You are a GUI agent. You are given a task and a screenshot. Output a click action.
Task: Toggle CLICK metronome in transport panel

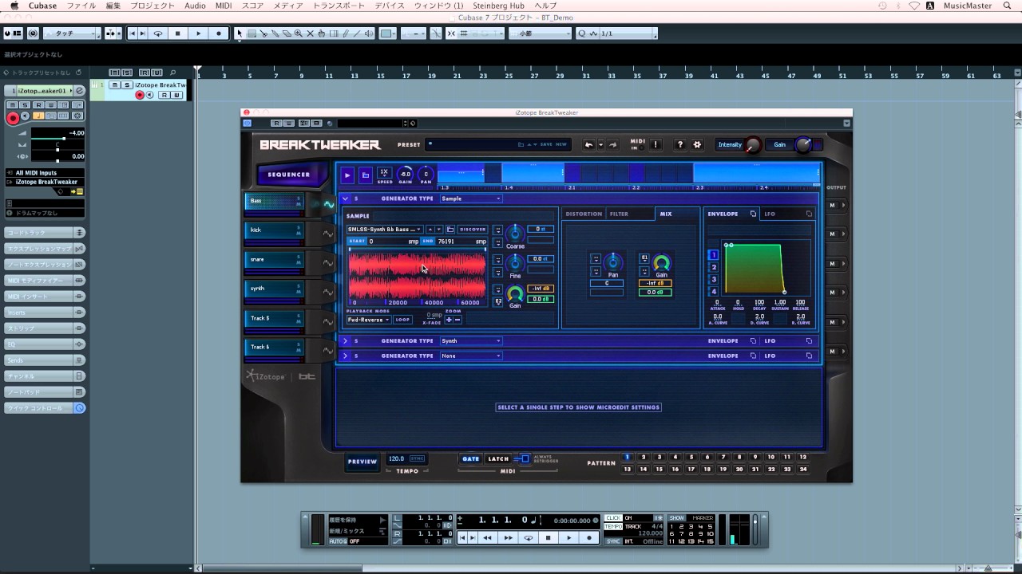coord(613,518)
